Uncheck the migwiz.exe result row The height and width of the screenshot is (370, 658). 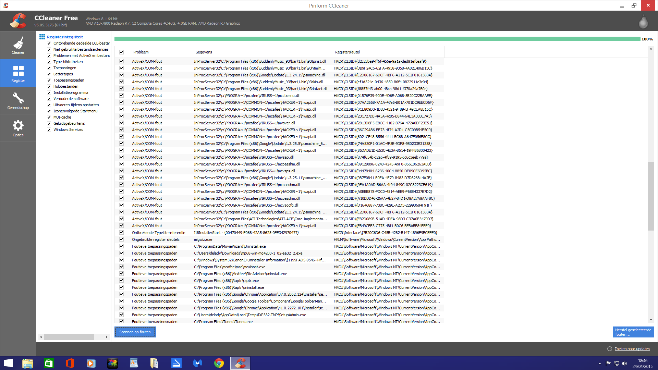[121, 239]
